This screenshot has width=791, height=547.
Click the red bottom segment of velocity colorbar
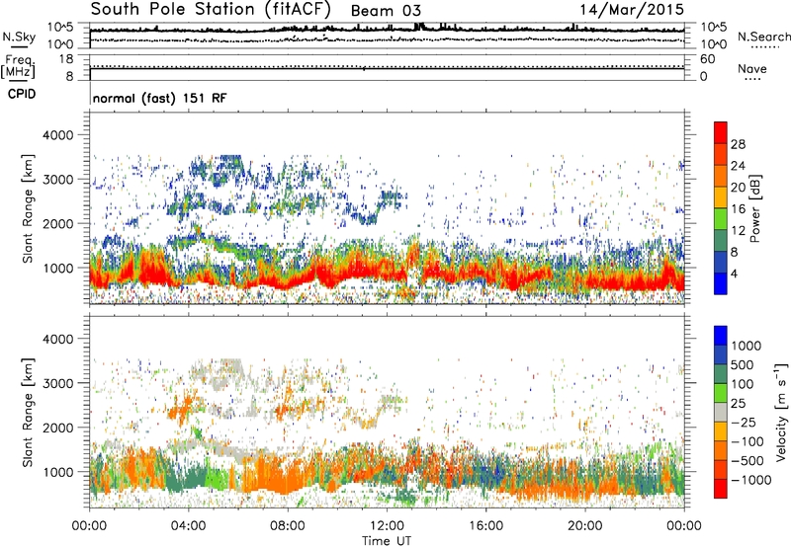pyautogui.click(x=721, y=489)
